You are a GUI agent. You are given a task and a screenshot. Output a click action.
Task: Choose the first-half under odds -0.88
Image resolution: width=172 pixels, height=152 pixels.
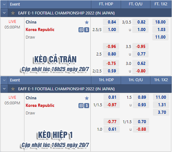(x=141, y=129)
